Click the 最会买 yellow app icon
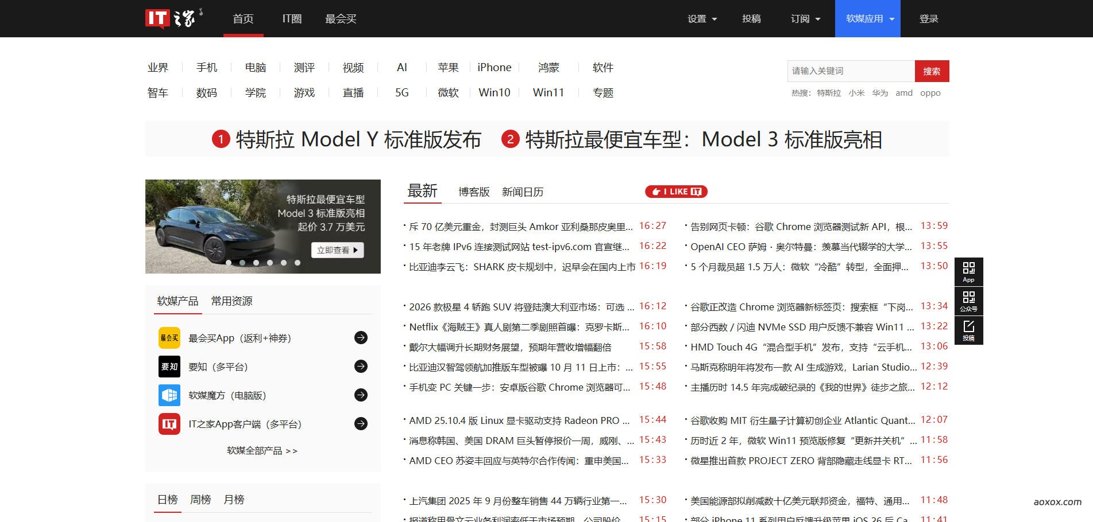Image resolution: width=1093 pixels, height=522 pixels. pyautogui.click(x=169, y=338)
